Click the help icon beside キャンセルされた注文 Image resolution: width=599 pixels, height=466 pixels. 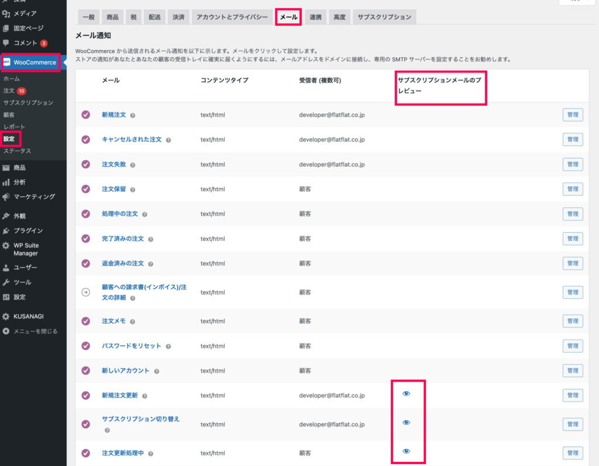click(x=168, y=140)
